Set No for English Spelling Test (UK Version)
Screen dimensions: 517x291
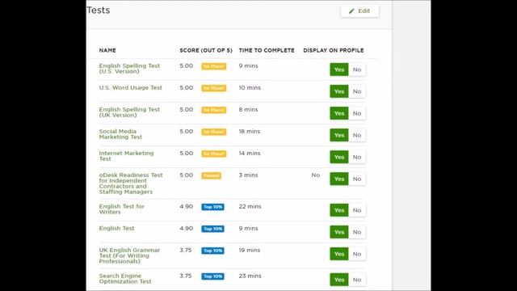(357, 113)
